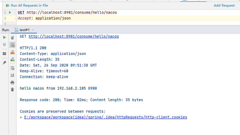The image size is (240, 135).
Task: Toggle JSON response view format
Action: click(12, 45)
